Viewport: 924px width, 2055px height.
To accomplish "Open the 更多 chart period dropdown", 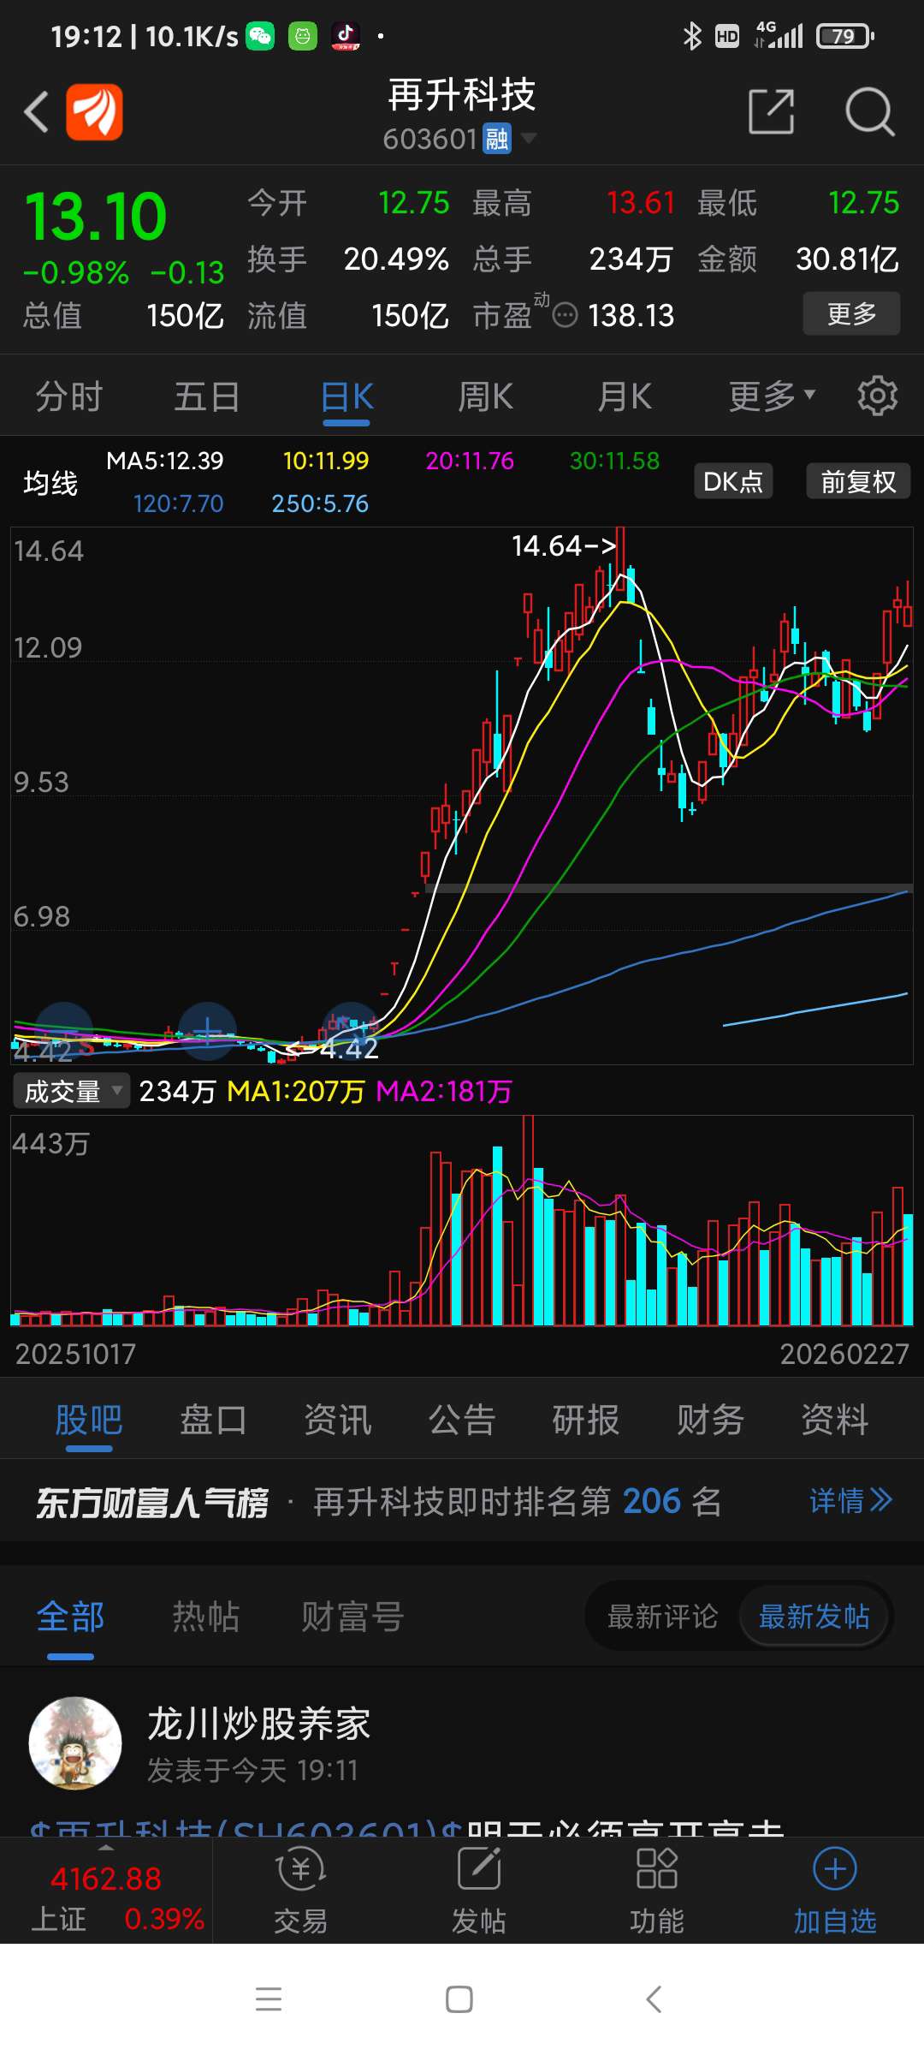I will click(x=772, y=396).
